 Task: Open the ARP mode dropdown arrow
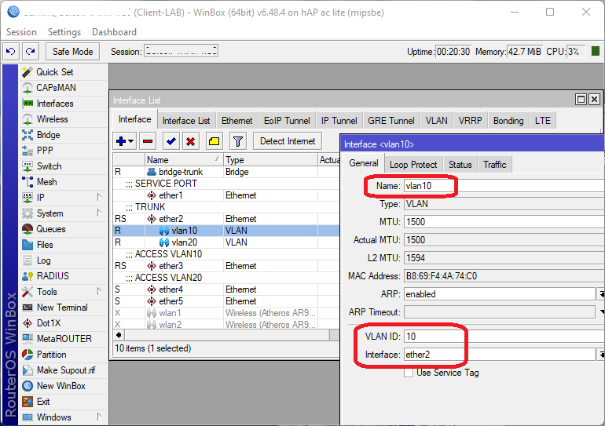[601, 294]
